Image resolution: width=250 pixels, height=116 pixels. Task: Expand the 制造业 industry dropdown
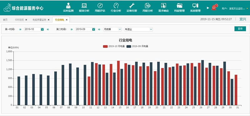pyautogui.click(x=138, y=29)
